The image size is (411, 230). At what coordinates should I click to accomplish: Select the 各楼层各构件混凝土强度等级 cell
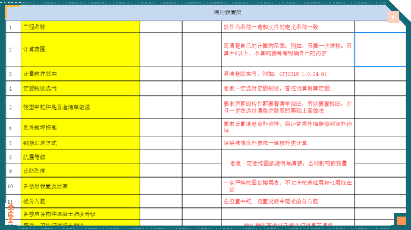(x=80, y=214)
